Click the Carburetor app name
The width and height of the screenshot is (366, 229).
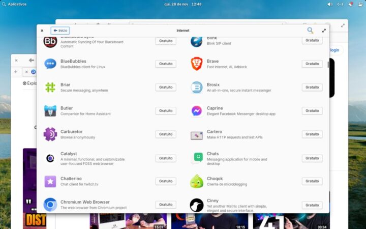pyautogui.click(x=72, y=132)
